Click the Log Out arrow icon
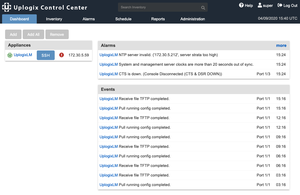The height and width of the screenshot is (195, 300). coord(280,5)
